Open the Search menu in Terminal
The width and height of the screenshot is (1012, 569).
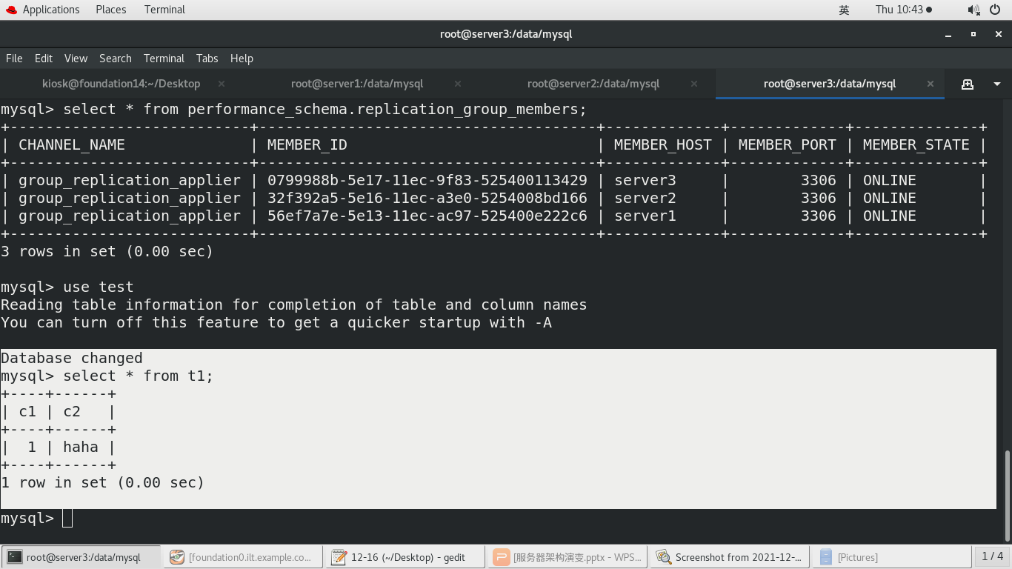click(116, 59)
